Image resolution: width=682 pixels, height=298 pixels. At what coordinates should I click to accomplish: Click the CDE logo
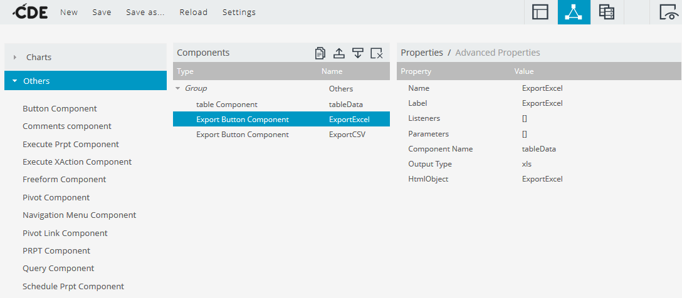[31, 12]
